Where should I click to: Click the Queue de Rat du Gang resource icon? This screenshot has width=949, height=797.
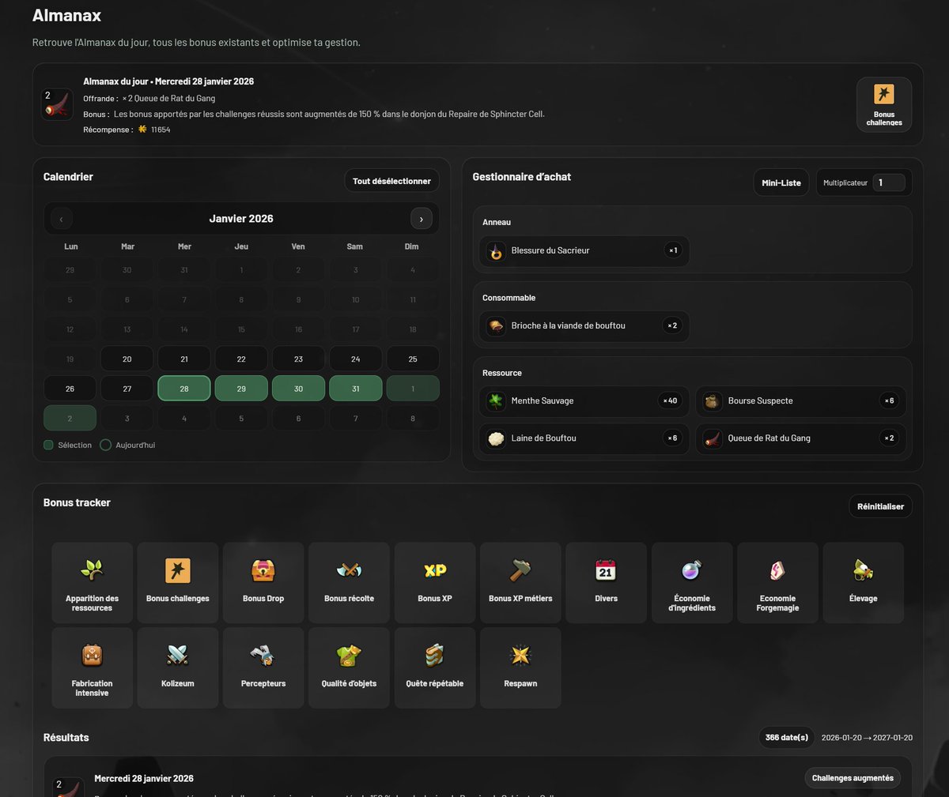click(x=713, y=438)
